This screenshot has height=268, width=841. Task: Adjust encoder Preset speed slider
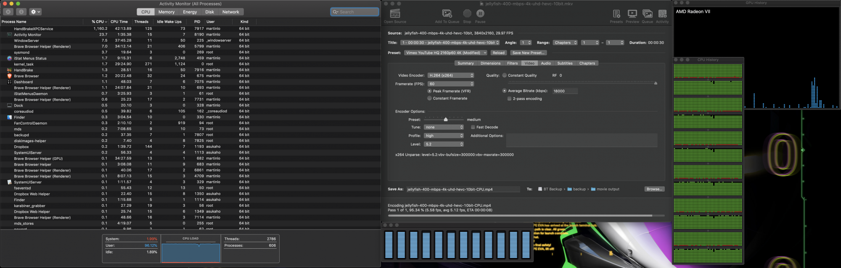[443, 120]
